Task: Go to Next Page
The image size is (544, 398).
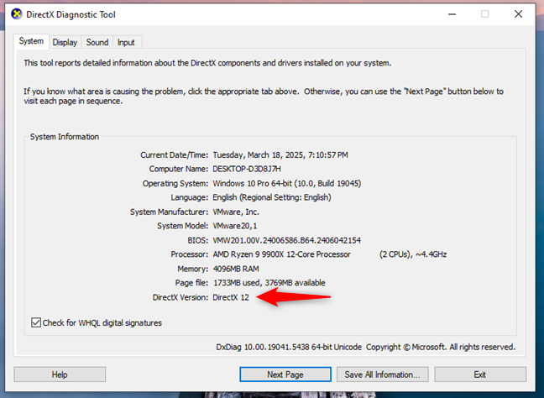Action: [285, 374]
